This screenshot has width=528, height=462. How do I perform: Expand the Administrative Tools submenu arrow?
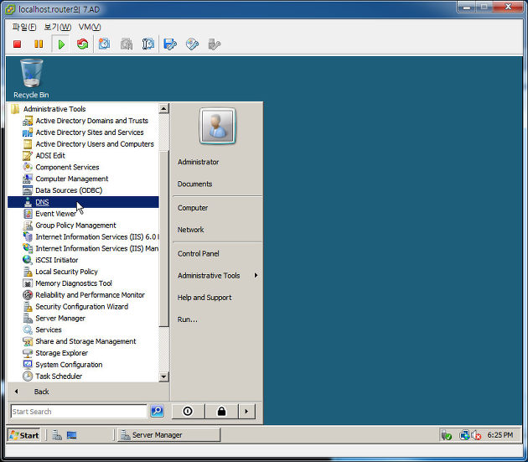[x=256, y=276]
